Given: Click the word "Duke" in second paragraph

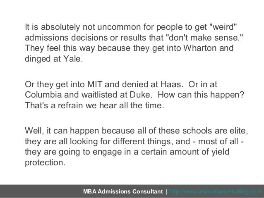Looking at the screenshot, I should pos(141,95).
